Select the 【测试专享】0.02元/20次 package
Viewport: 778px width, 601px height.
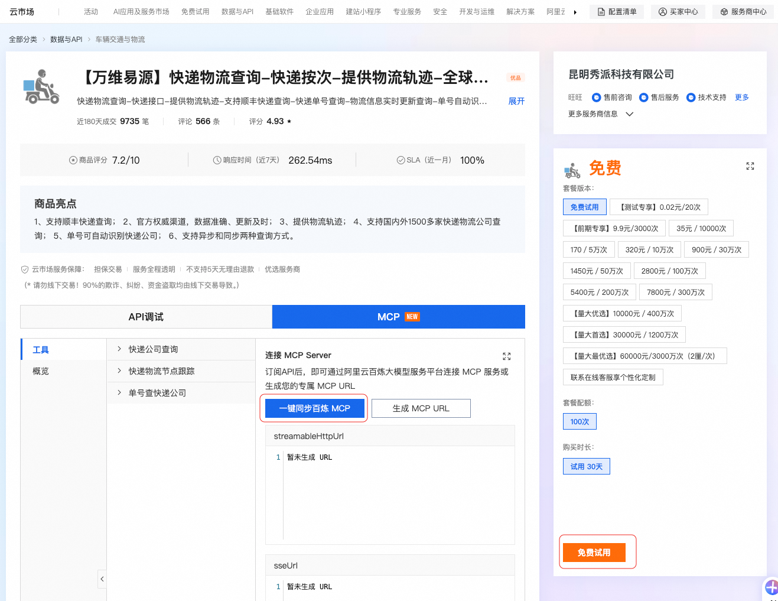(659, 207)
